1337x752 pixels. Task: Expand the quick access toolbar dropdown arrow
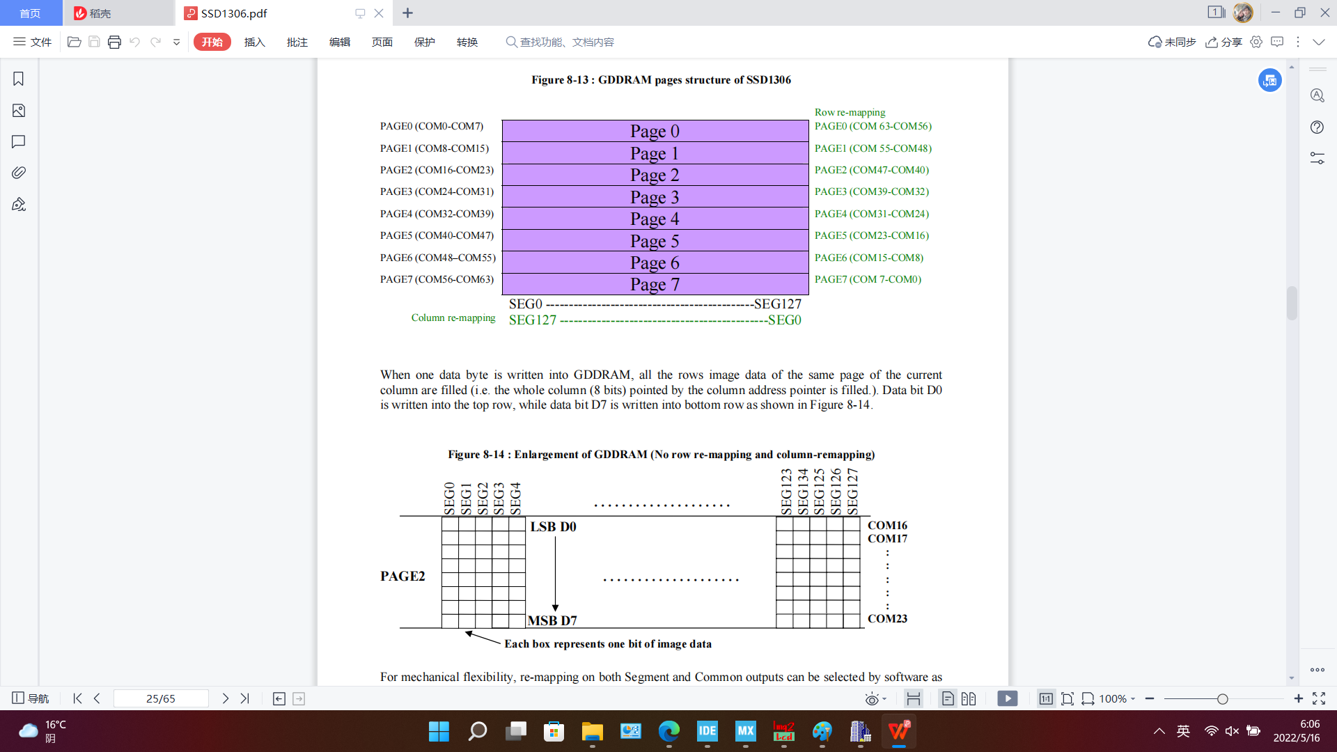177,42
